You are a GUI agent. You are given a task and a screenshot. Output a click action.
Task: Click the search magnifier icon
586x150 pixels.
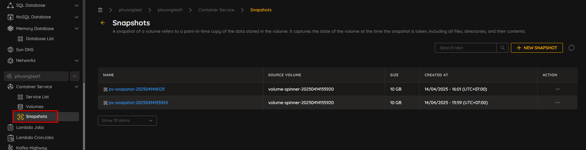pos(502,48)
